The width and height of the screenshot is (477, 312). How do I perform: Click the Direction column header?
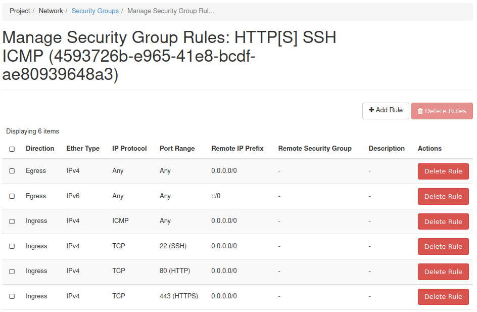pyautogui.click(x=40, y=149)
